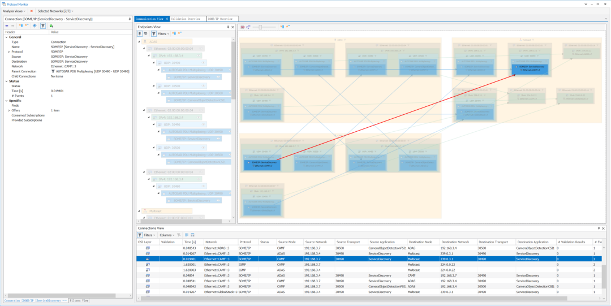
Task: Click the fit-to-view icon in the graph toolbar
Action: 242,27
